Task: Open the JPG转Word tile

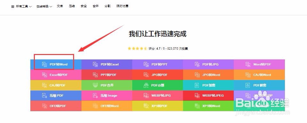Action: 209,75
